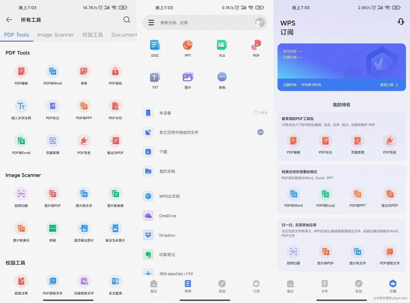This screenshot has height=303, width=410.
Task: Open the PDF标注 tool in All Tools
Action: tap(53, 110)
